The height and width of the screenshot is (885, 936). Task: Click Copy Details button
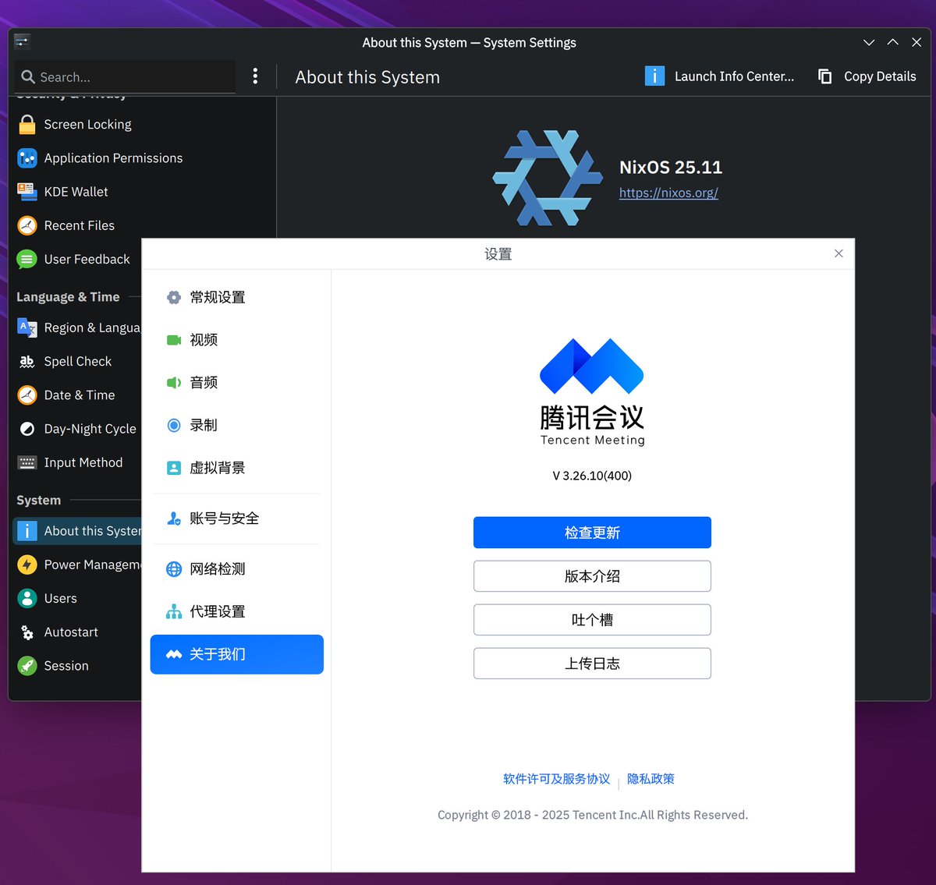coord(867,76)
